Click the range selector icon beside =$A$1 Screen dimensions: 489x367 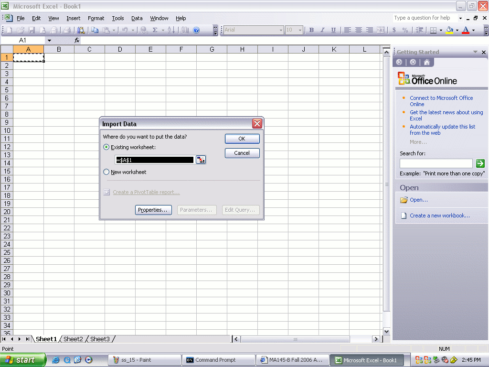[201, 160]
